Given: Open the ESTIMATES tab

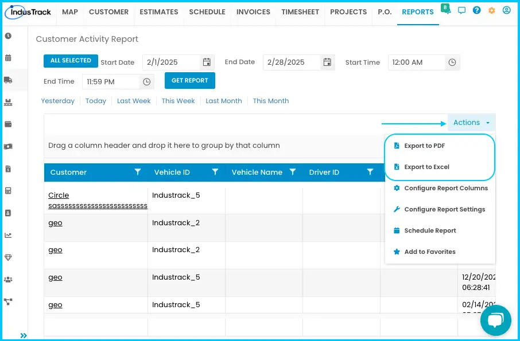Looking at the screenshot, I should (x=159, y=12).
